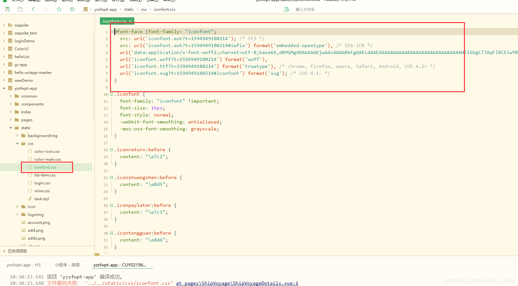518x286 pixels.
Task: Click the star bookmark icon in toolbar
Action: point(59,9)
